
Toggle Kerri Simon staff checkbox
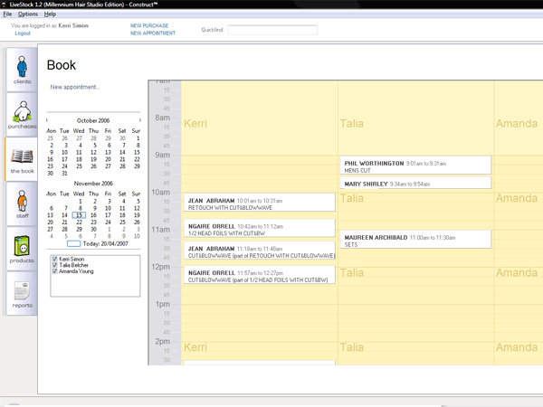click(54, 259)
